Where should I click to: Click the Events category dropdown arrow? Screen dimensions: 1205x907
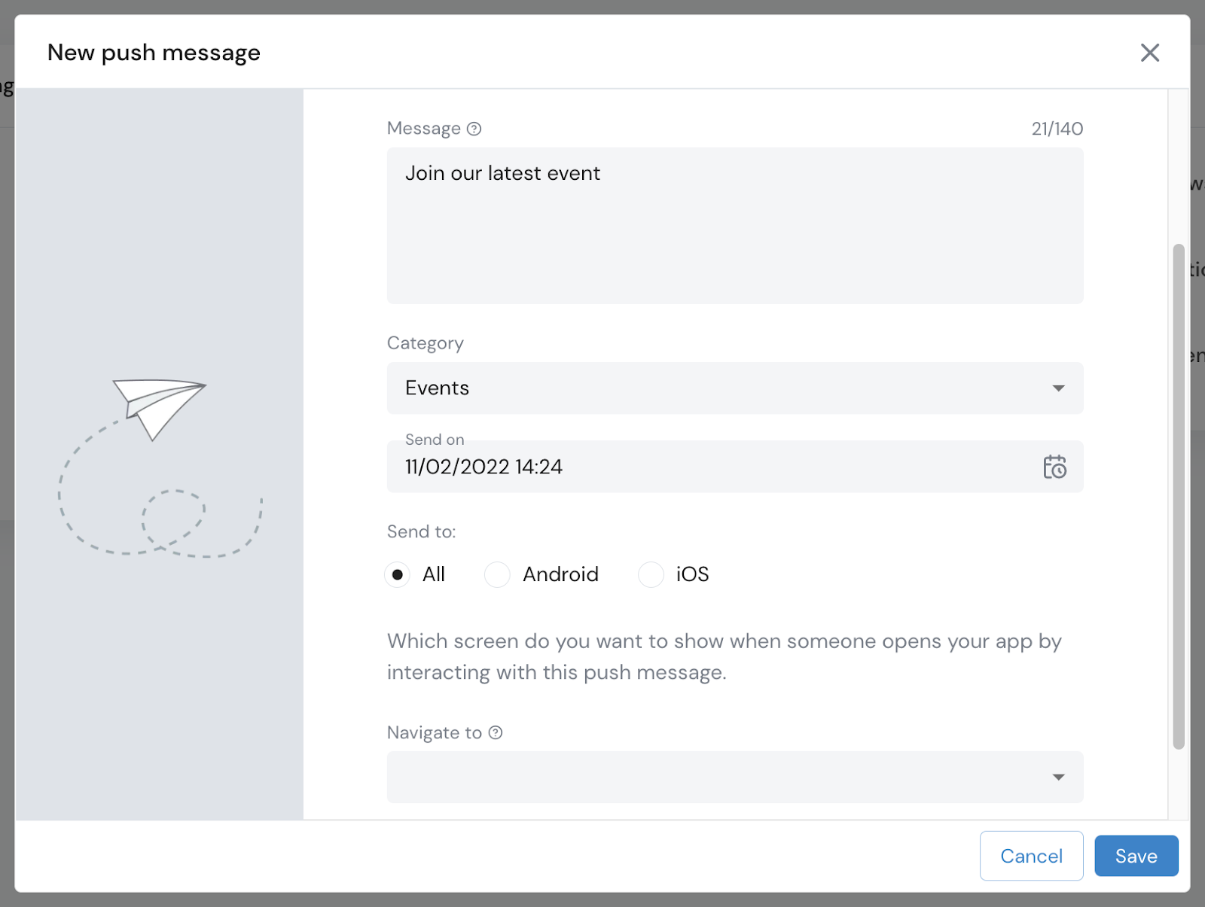[1058, 388]
